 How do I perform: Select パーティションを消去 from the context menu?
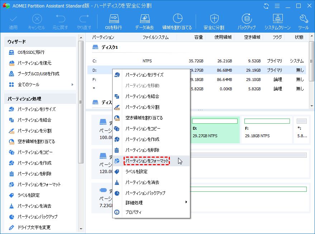pos(151,182)
